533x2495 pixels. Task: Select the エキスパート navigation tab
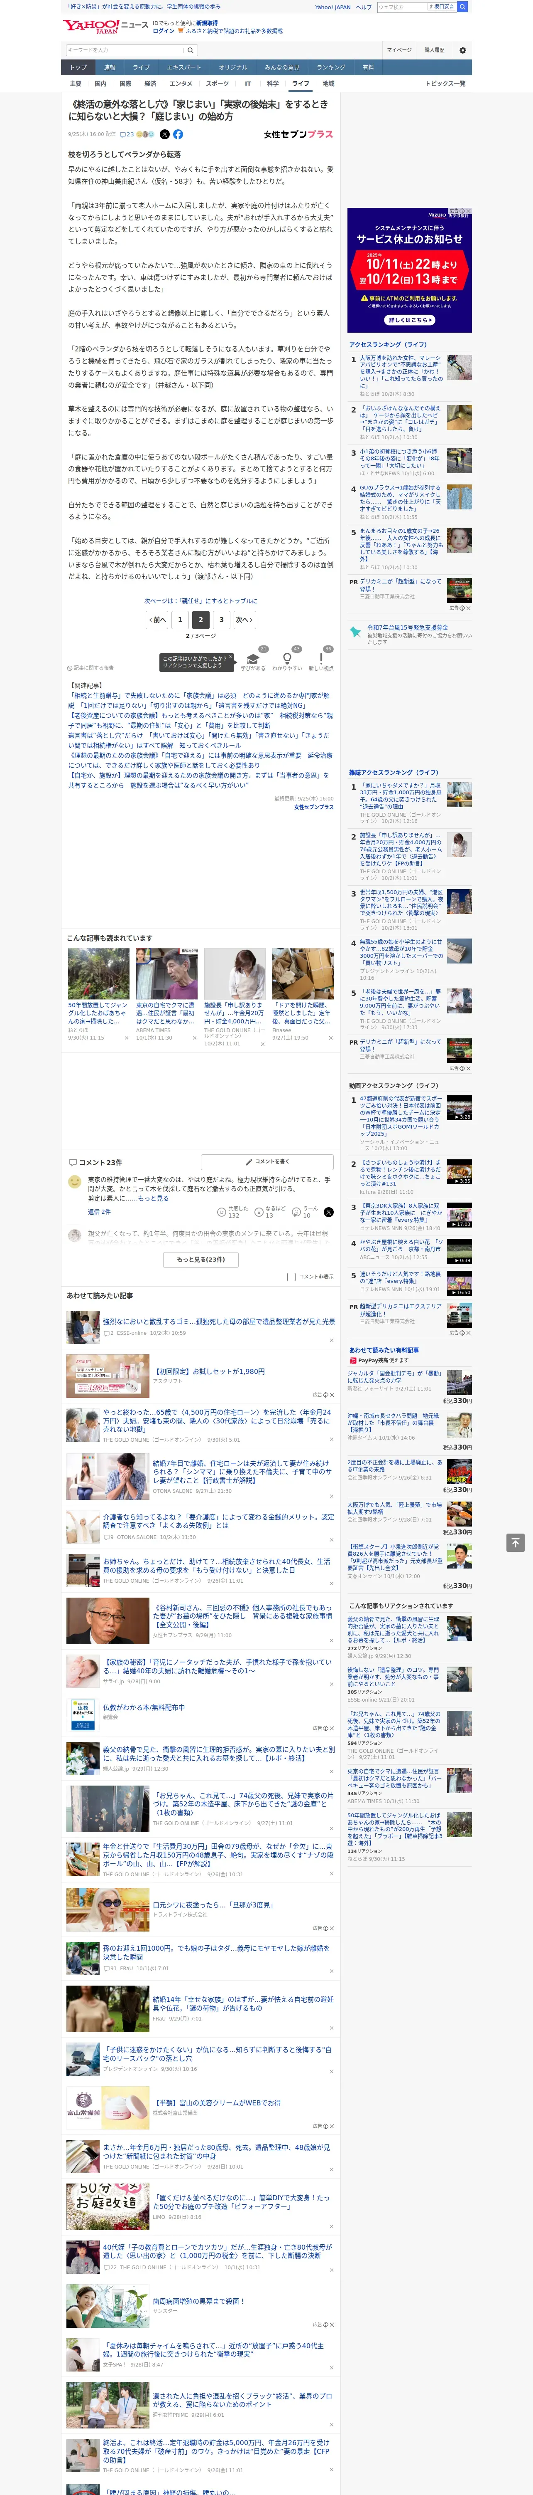(x=184, y=68)
